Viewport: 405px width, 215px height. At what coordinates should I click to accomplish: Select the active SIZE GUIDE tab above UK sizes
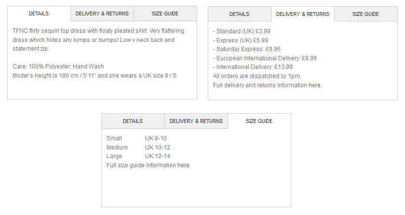click(259, 121)
